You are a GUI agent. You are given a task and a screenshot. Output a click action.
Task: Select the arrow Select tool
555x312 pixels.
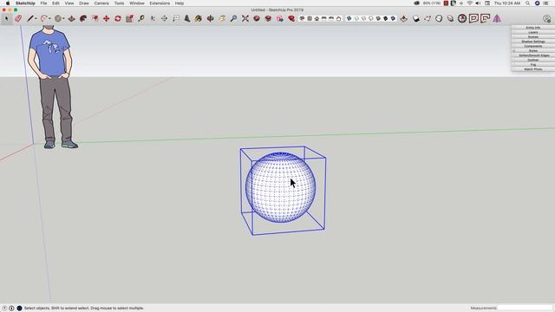(6, 18)
